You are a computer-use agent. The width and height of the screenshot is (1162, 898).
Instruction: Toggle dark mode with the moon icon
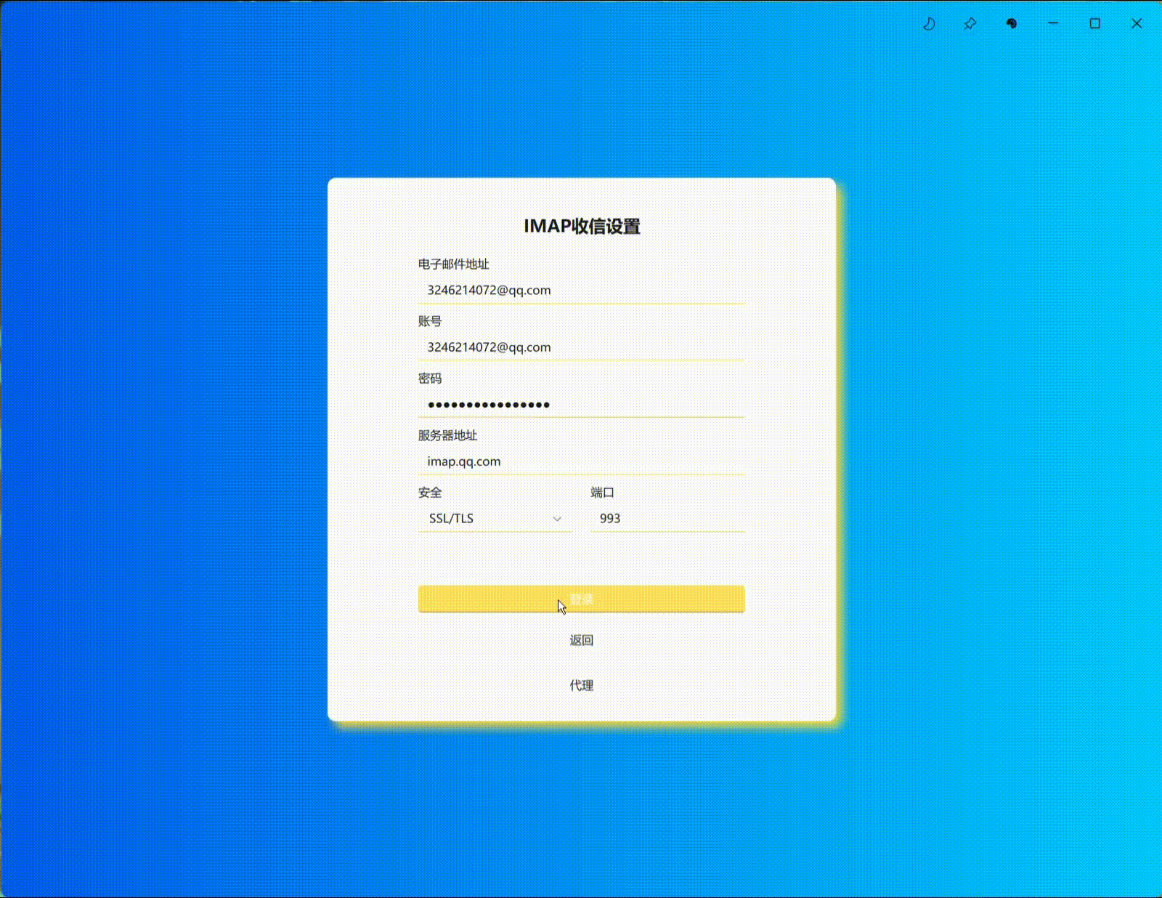pyautogui.click(x=928, y=24)
